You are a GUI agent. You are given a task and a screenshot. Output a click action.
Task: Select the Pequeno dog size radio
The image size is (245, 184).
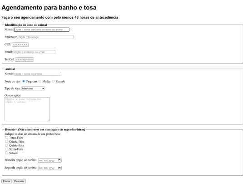pyautogui.click(x=24, y=81)
